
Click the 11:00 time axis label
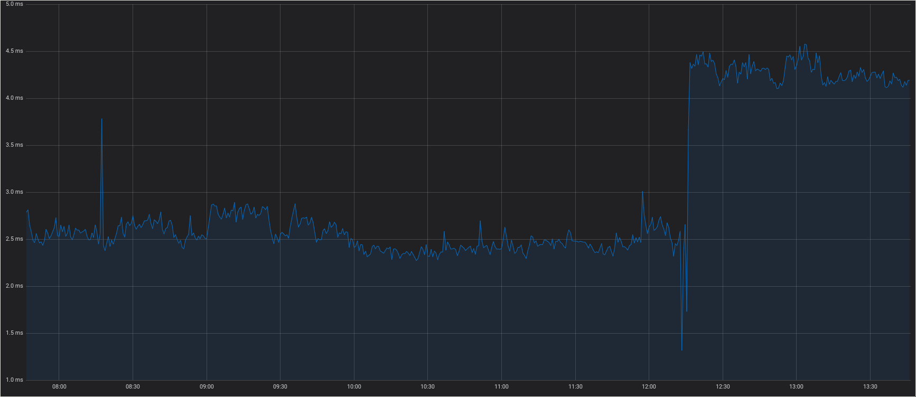(x=501, y=387)
